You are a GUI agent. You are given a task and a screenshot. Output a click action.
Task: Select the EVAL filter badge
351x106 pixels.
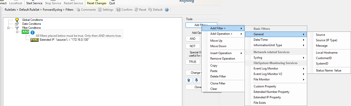point(35,40)
